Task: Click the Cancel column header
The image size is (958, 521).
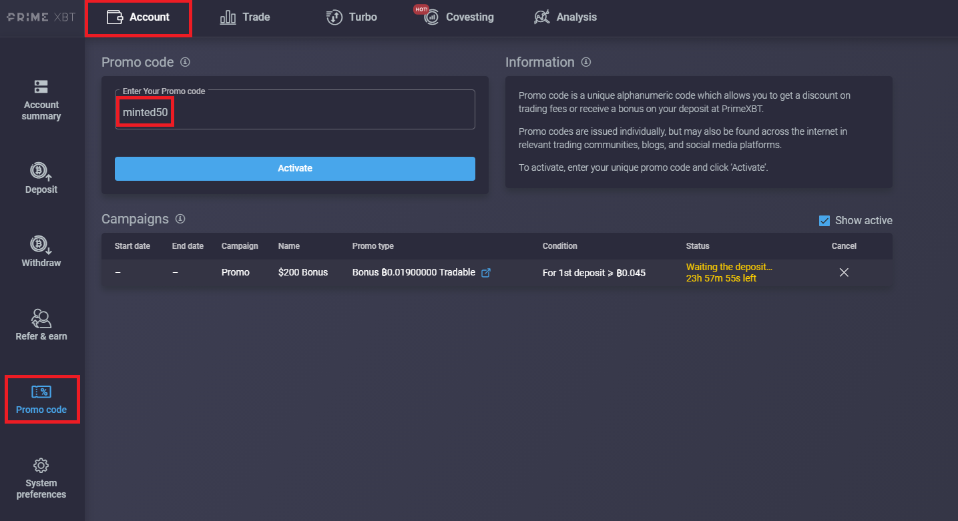Action: point(844,246)
